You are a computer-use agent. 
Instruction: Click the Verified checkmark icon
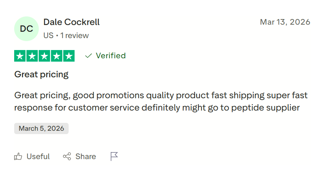[88, 56]
